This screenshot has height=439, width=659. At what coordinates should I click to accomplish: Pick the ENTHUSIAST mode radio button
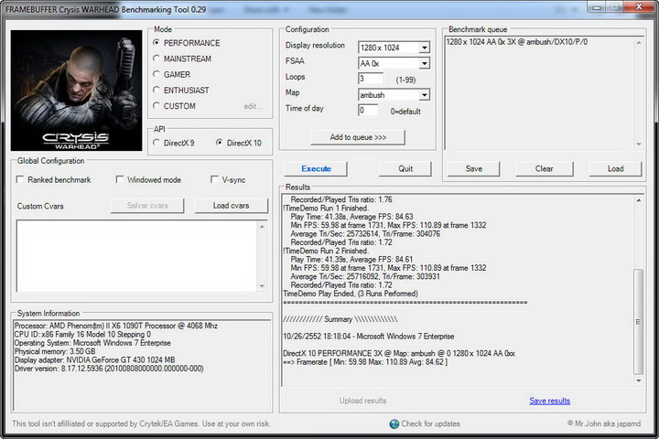[157, 91]
